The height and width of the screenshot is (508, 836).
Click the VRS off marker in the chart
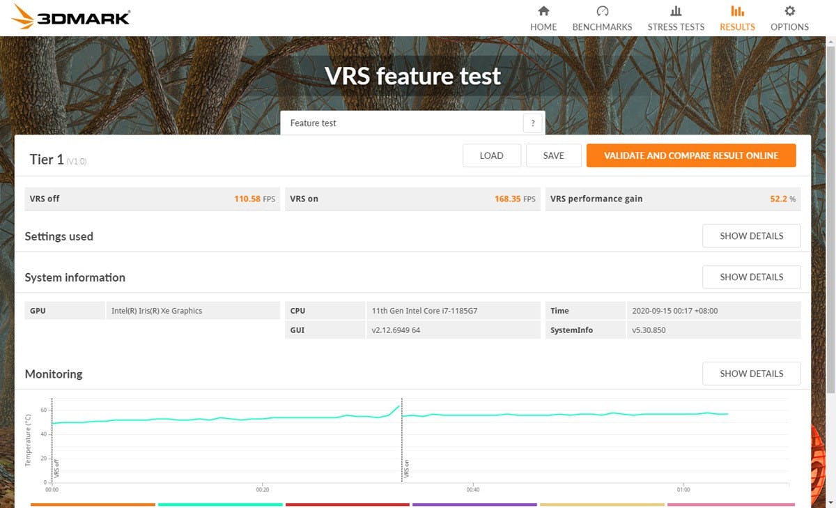(x=56, y=469)
